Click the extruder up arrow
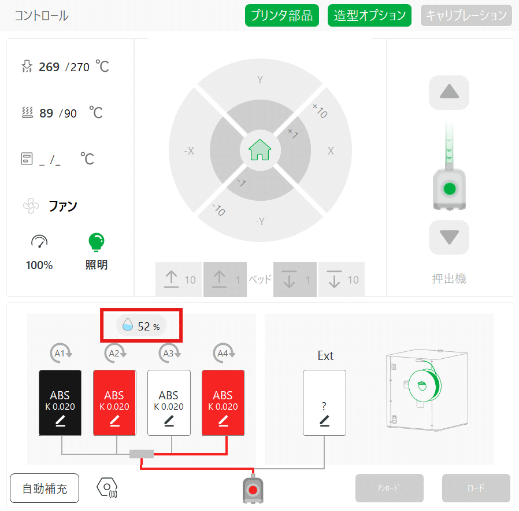The width and height of the screenshot is (519, 511). [449, 93]
